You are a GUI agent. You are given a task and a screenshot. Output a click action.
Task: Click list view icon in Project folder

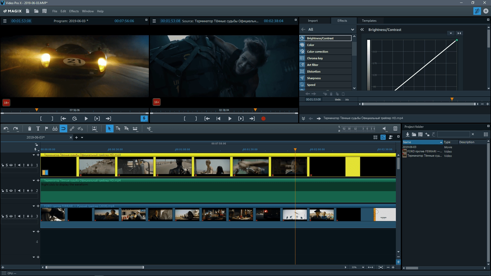[x=486, y=134]
